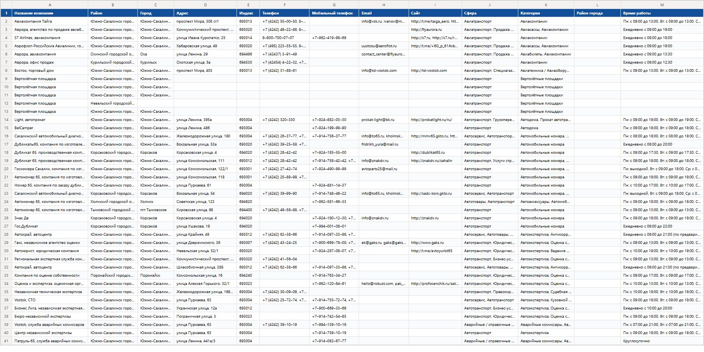Select address "улица Ленина, 441а/3"
Image resolution: width=704 pixels, height=352 pixels.
205,341
